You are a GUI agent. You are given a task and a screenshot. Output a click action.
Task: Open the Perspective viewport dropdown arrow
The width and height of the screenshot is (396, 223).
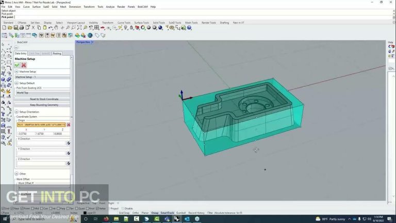[92, 42]
